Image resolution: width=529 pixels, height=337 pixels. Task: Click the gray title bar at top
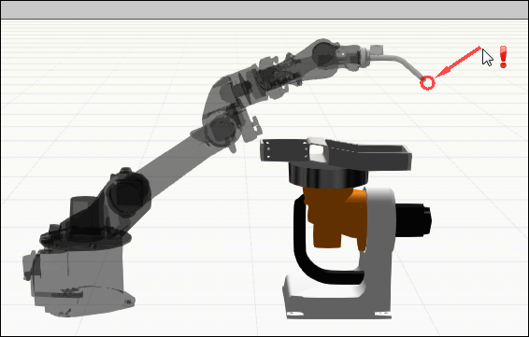(264, 9)
